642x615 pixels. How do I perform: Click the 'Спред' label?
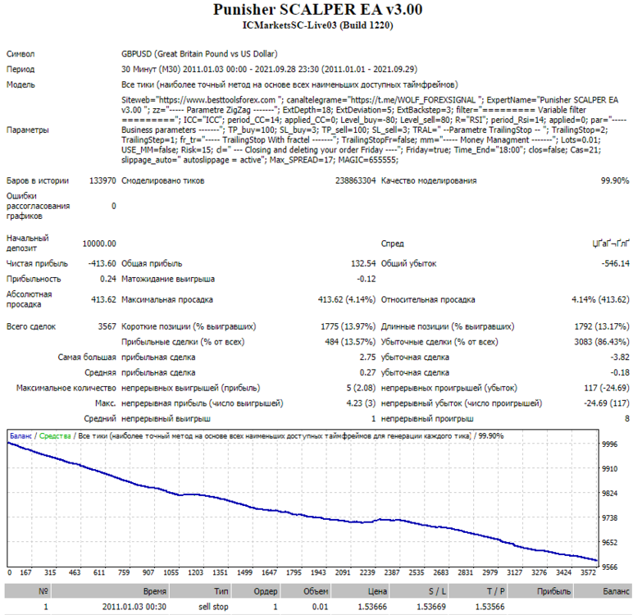click(392, 244)
